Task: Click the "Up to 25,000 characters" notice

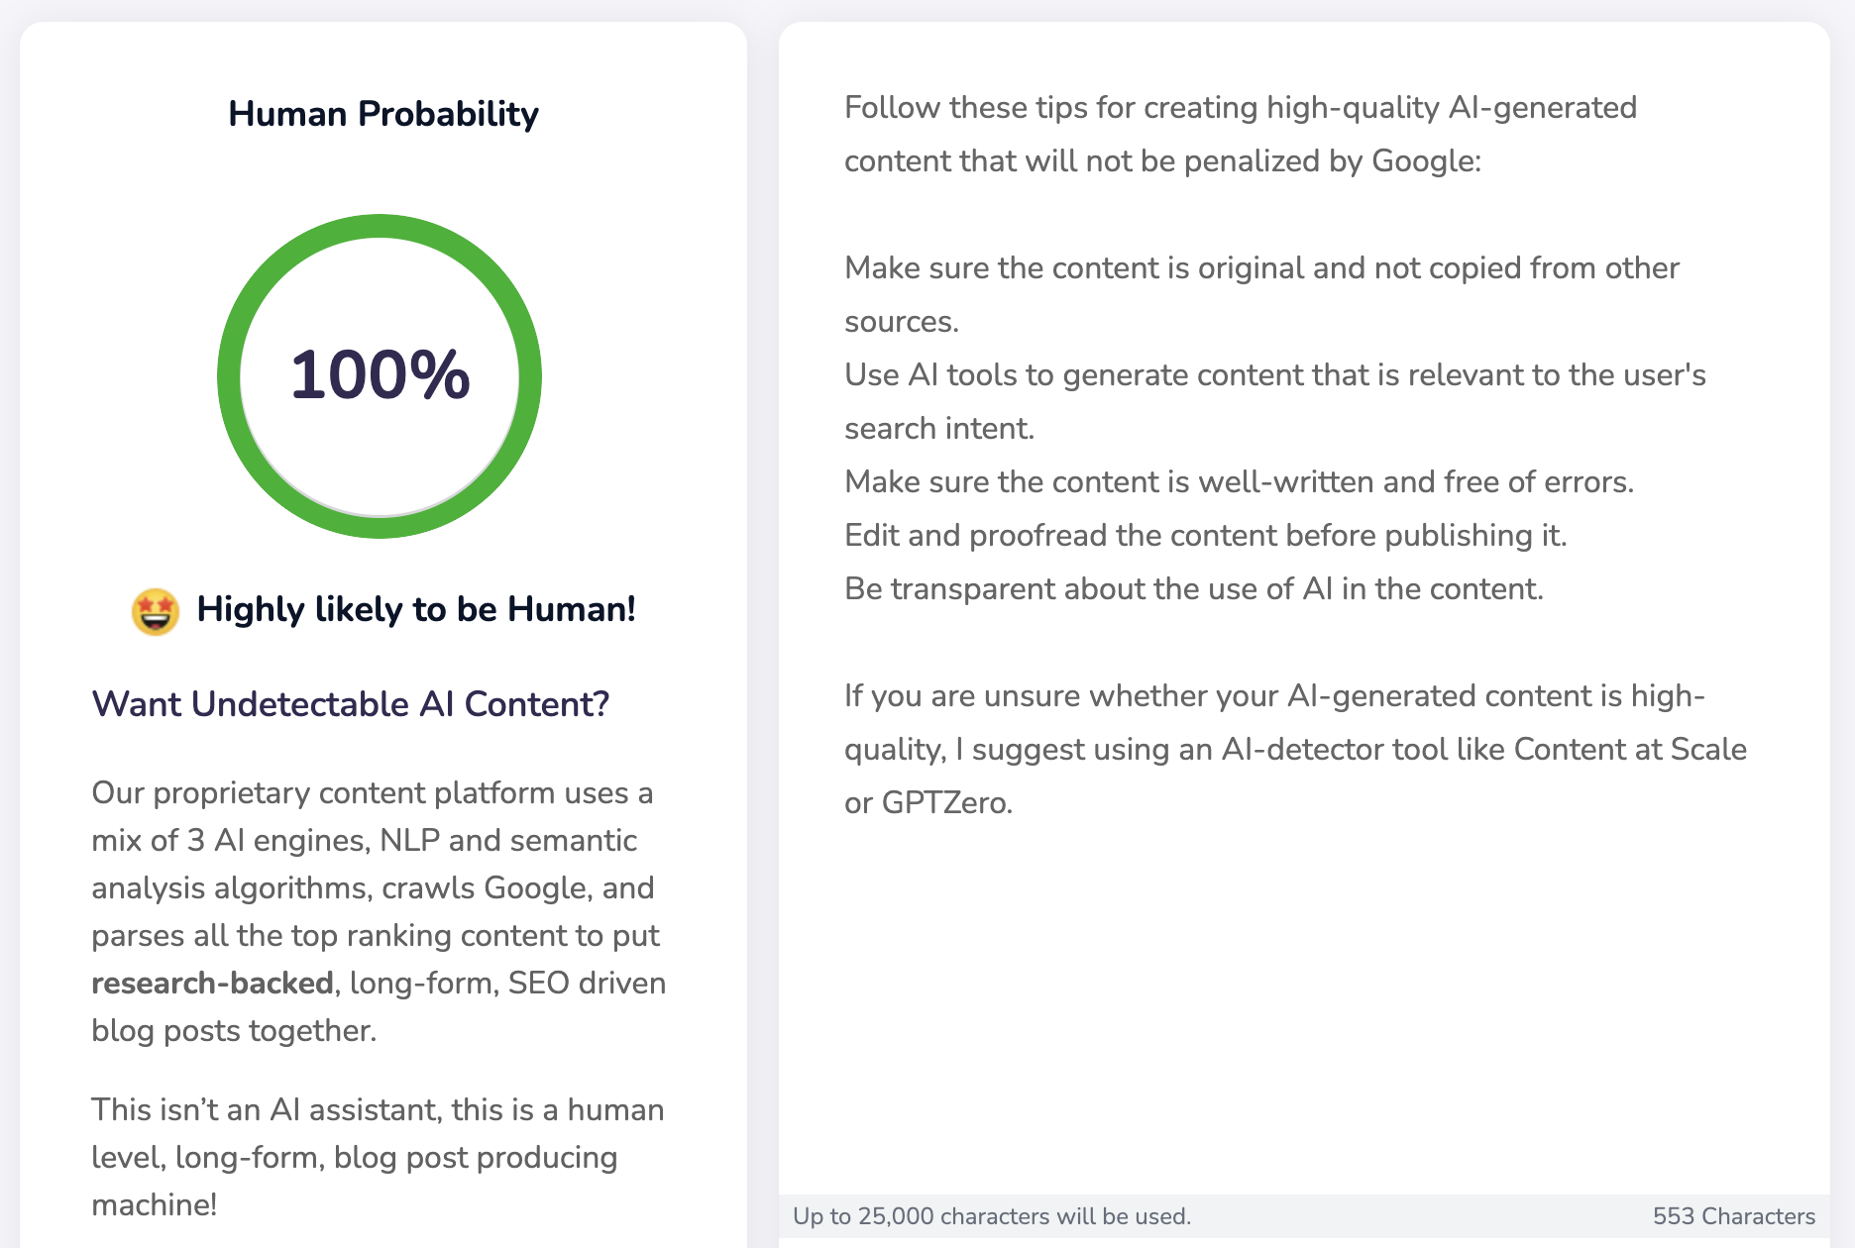Action: pos(992,1216)
